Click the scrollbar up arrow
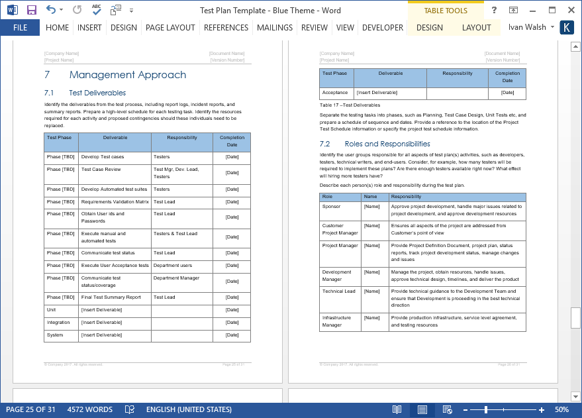582x418 pixels. (575, 46)
